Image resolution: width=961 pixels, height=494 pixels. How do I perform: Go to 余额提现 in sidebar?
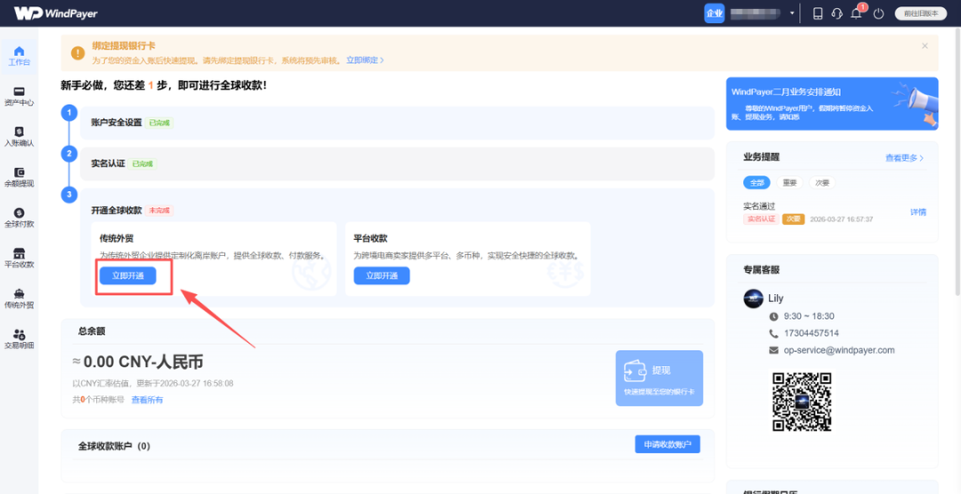[19, 177]
